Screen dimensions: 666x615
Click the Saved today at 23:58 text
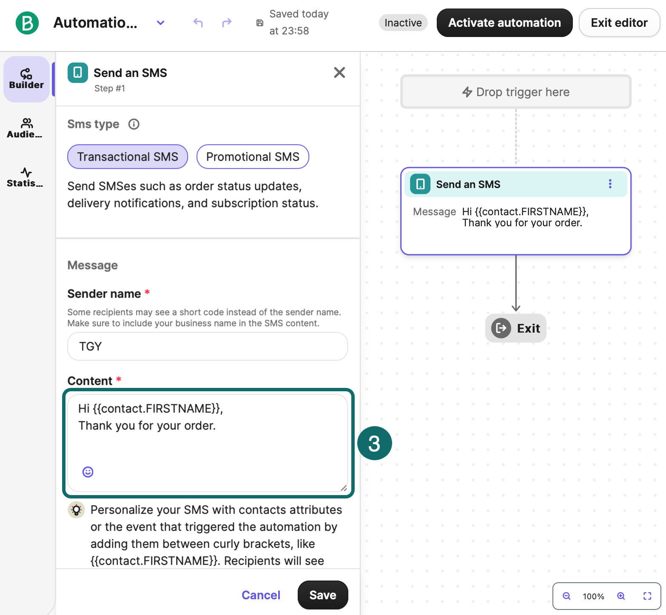[x=299, y=23]
